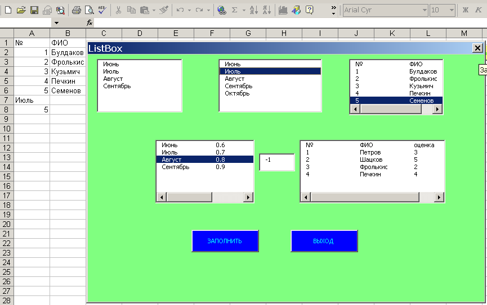Click horizontal scrollbar thumb in months listbox
Screen dimensions: 487x305
point(190,197)
